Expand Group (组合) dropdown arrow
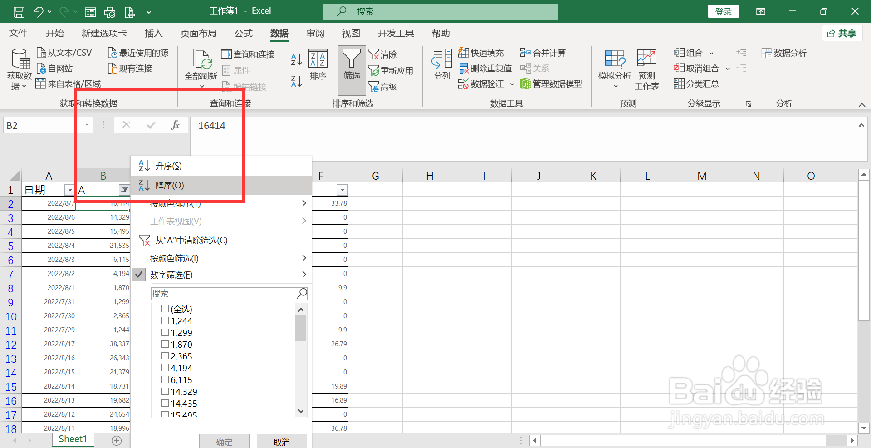Image resolution: width=871 pixels, height=448 pixels. click(x=711, y=53)
